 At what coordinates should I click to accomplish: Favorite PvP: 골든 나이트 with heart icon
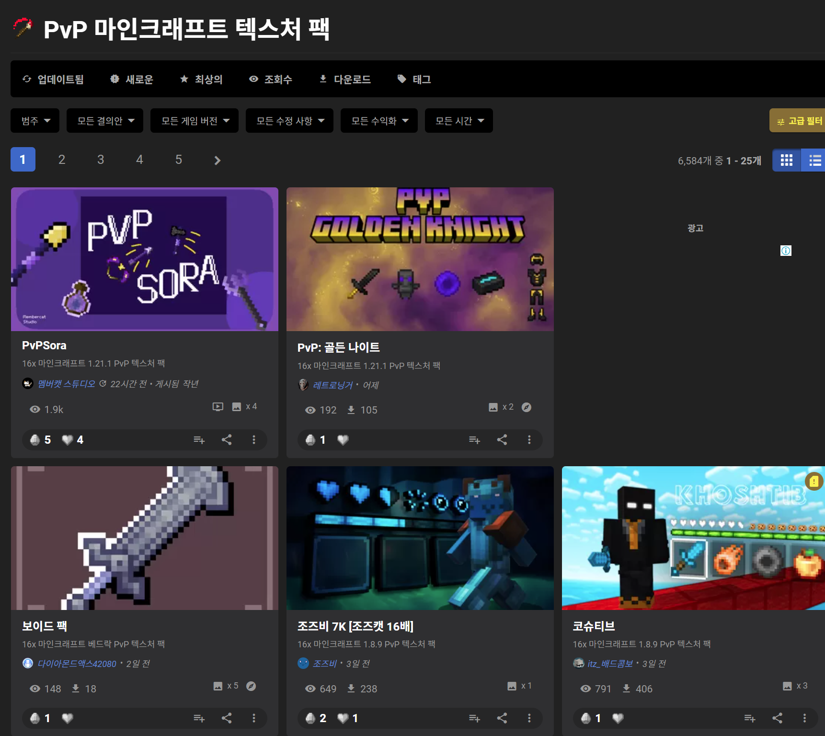tap(343, 440)
